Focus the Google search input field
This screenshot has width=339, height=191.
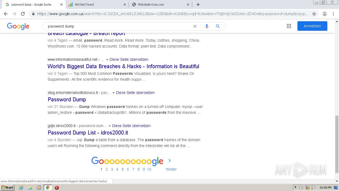click(x=119, y=26)
